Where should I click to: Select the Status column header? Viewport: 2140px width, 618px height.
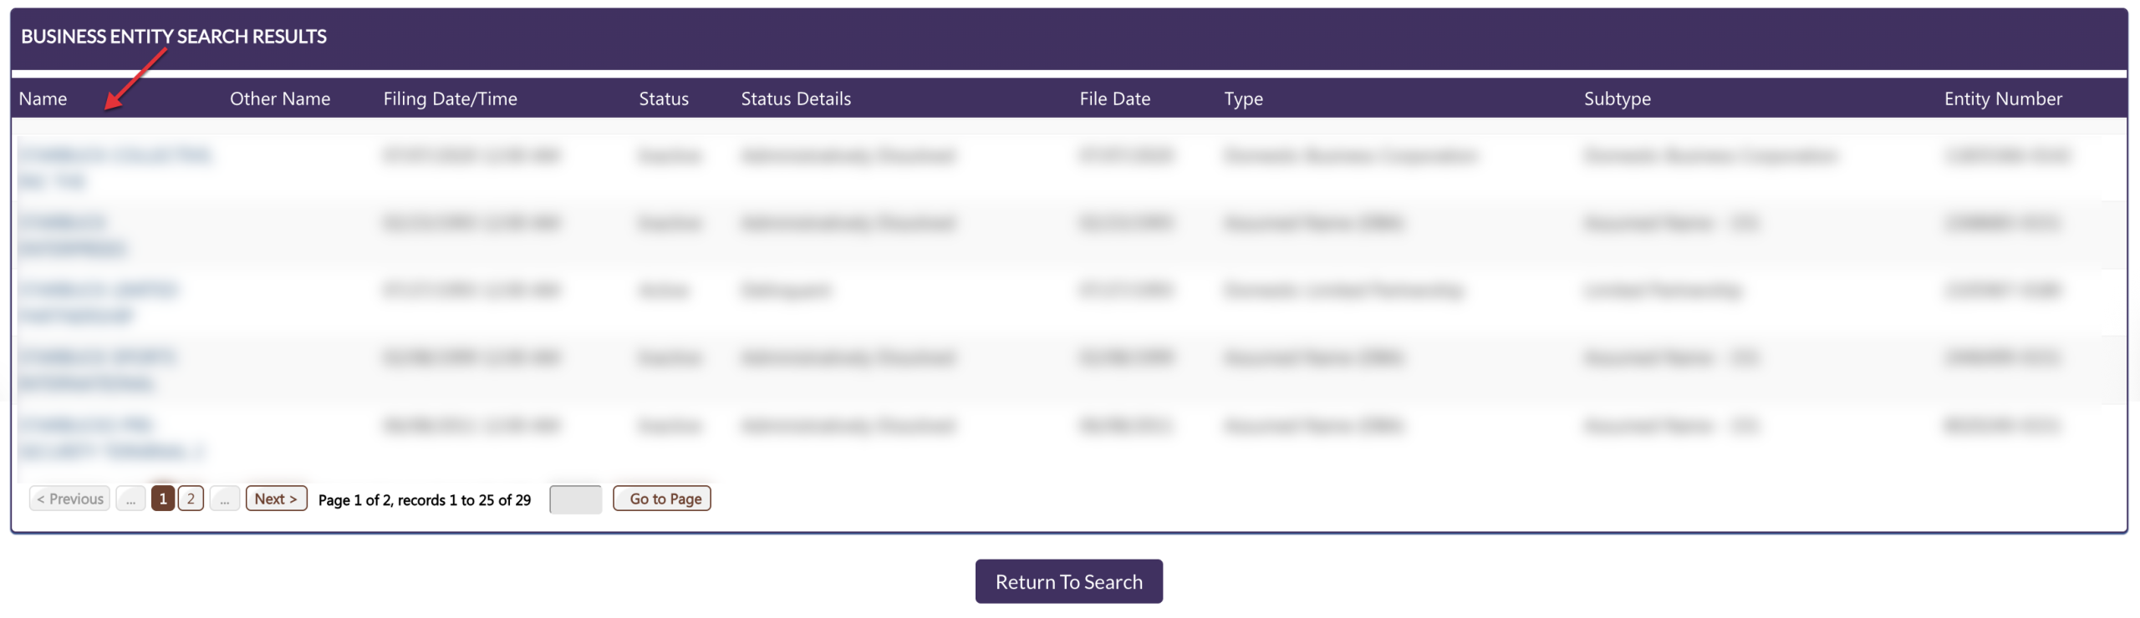pos(663,99)
